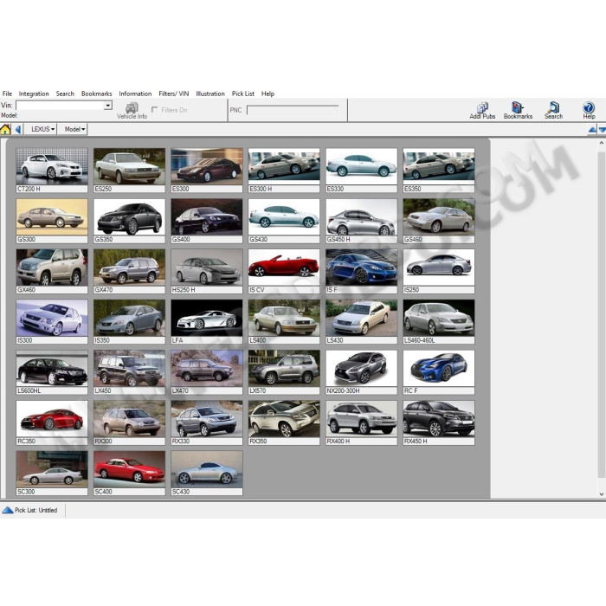Open the File menu

pyautogui.click(x=7, y=93)
